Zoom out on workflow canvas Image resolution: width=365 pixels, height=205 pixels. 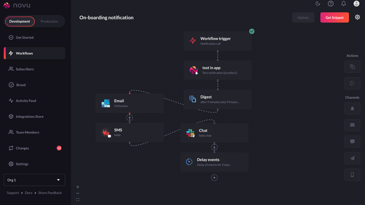tap(78, 193)
